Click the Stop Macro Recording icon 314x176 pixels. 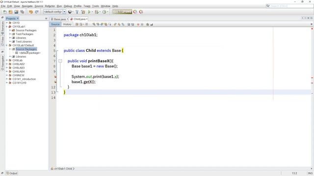142,24
